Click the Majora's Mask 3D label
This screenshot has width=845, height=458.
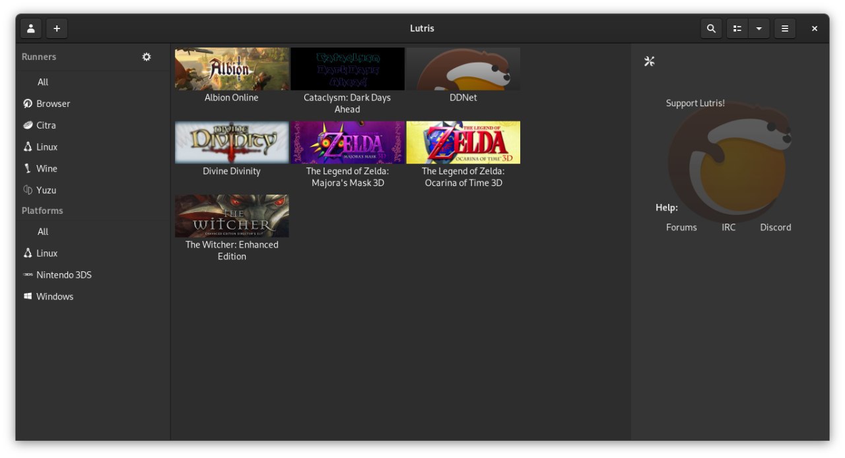click(x=347, y=177)
